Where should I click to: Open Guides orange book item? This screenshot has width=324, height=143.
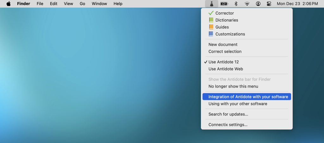tap(222, 27)
